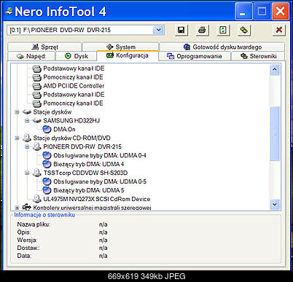
Task: Switch to the Dysk tab
Action: 77,56
